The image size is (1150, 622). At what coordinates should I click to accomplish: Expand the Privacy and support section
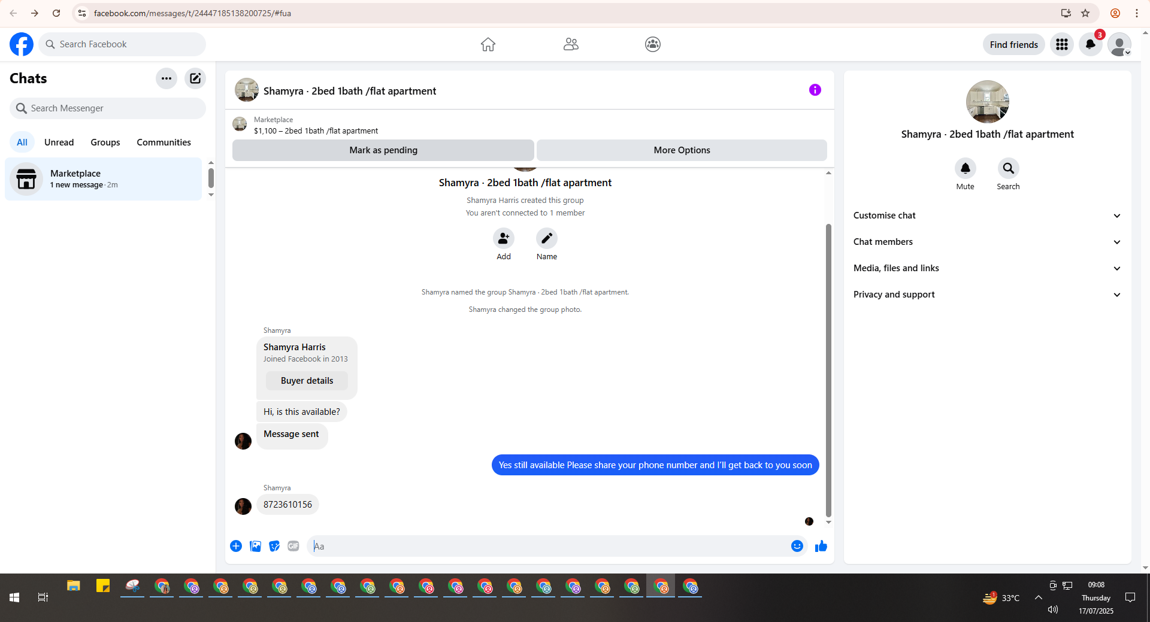(x=987, y=295)
